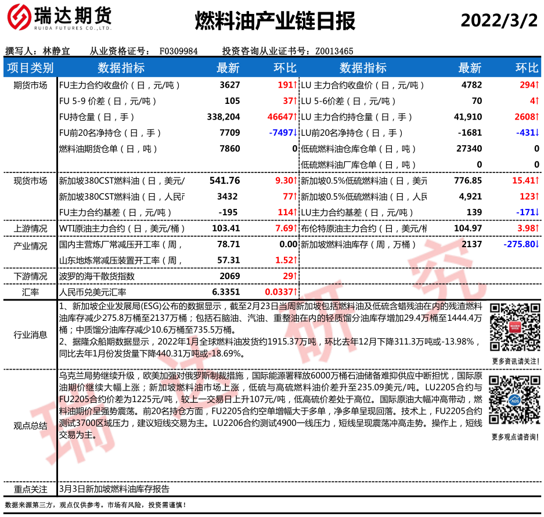
Task: Select the 现货市场 category label
Action: [30, 181]
